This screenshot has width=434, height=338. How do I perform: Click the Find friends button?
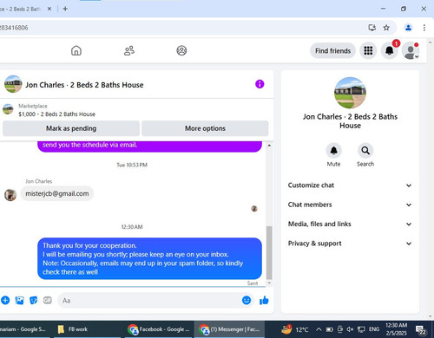[x=332, y=51]
